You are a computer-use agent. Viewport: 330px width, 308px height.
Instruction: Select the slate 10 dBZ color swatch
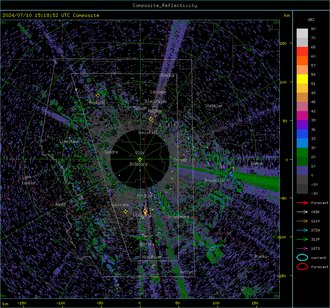click(x=302, y=171)
